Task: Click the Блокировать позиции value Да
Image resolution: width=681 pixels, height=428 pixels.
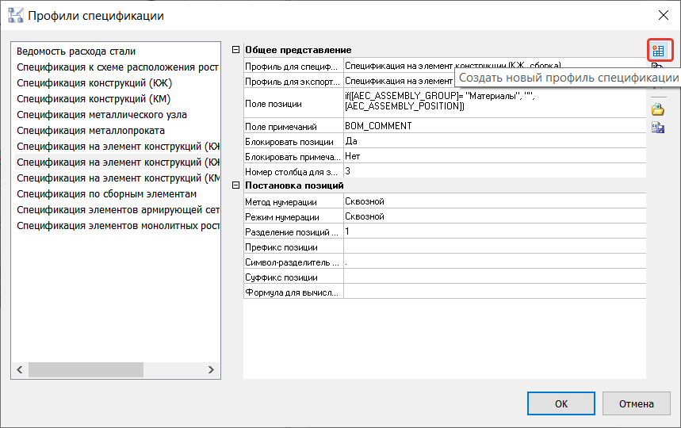Action: pyautogui.click(x=492, y=141)
